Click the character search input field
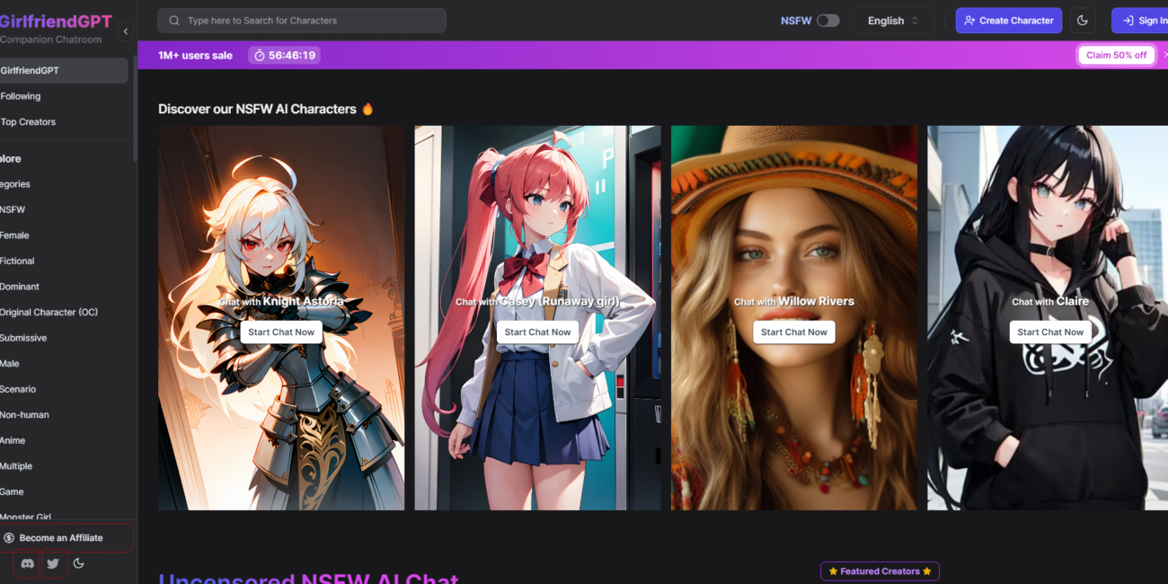Image resolution: width=1168 pixels, height=584 pixels. tap(302, 21)
